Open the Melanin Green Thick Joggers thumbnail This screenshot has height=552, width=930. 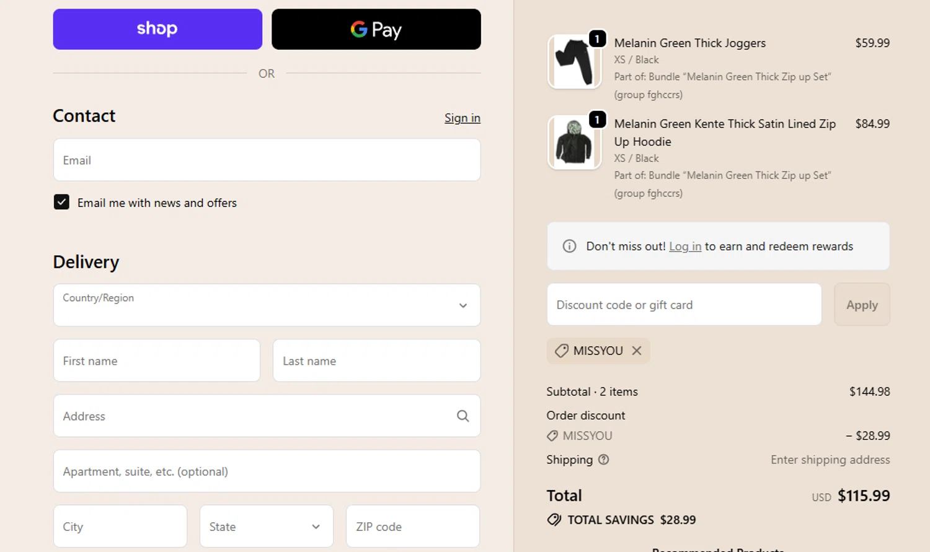tap(575, 62)
